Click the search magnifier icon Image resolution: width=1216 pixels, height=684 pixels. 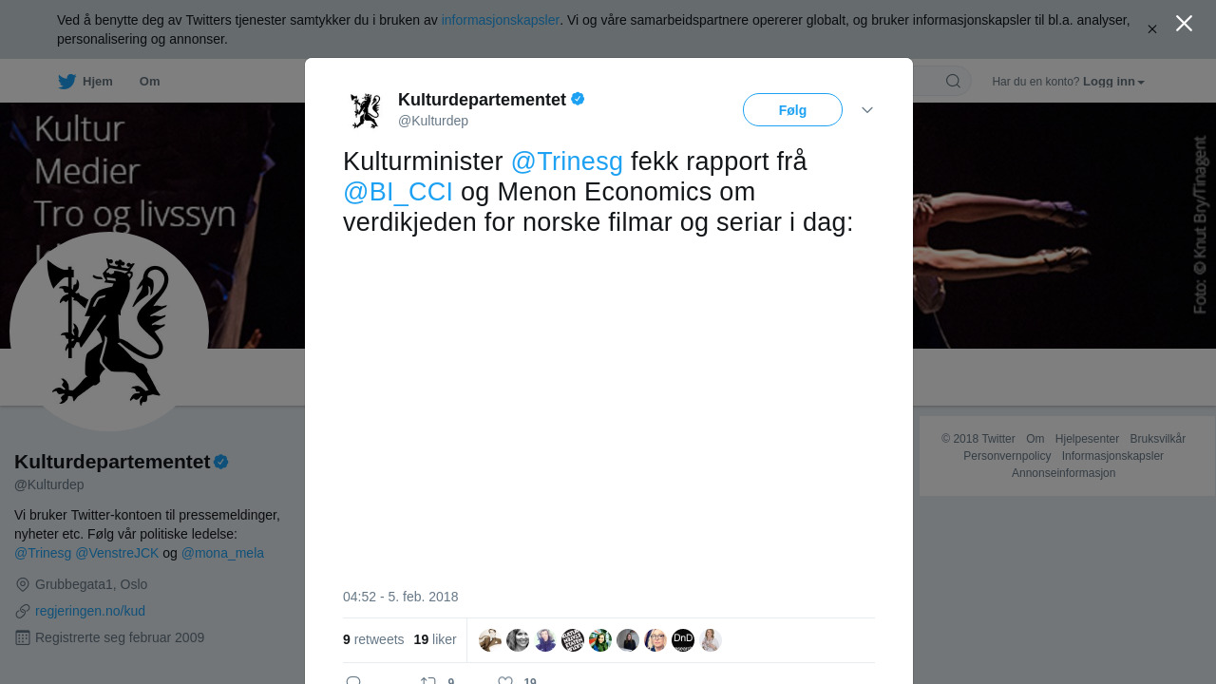[953, 81]
